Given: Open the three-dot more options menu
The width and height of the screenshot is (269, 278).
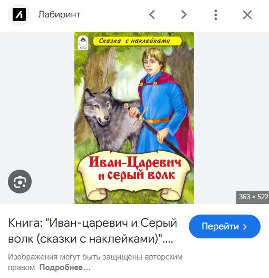Looking at the screenshot, I should coord(216,15).
